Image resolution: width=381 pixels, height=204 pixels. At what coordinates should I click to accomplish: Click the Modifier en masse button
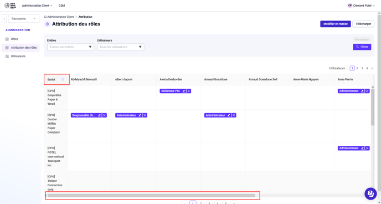[336, 24]
